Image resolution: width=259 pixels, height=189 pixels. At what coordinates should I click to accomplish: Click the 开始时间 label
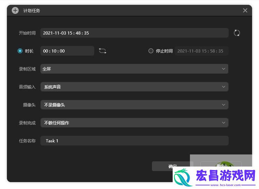27,33
